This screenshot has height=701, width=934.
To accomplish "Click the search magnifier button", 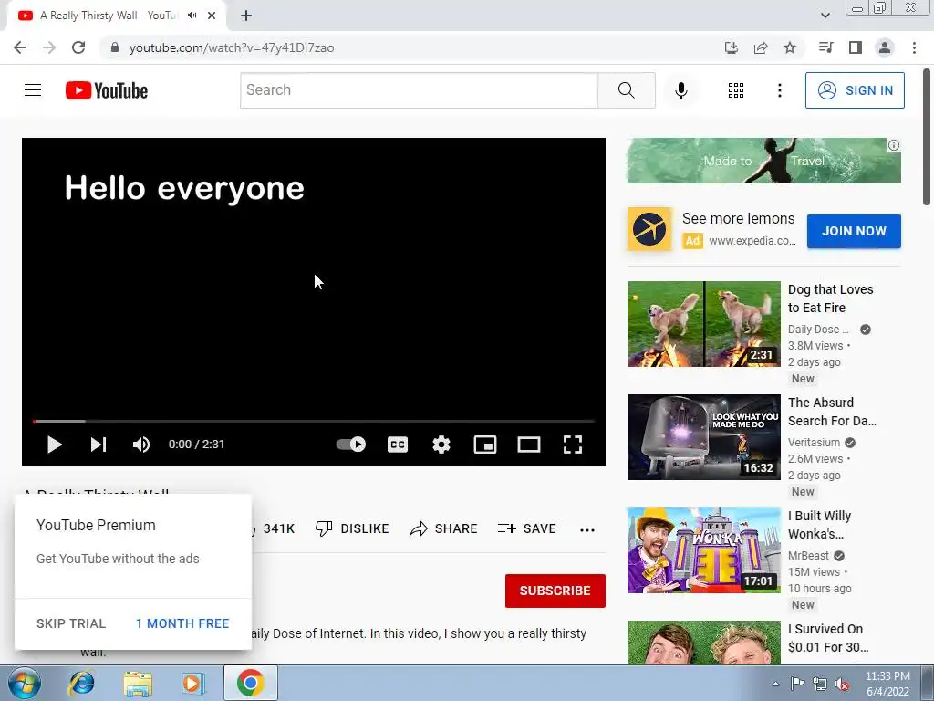I will (x=626, y=90).
